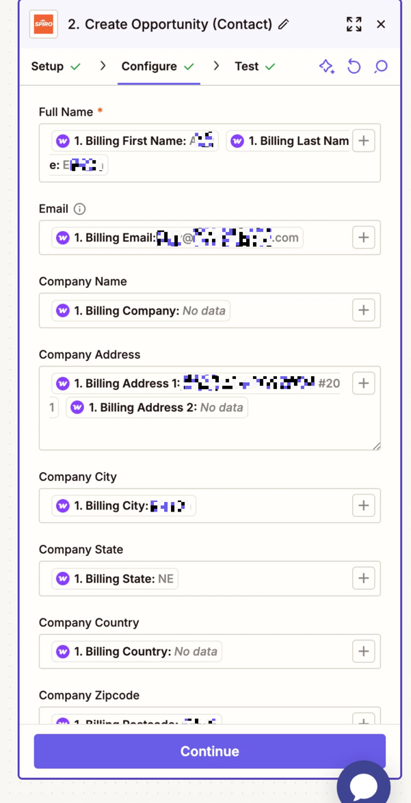Click the Billing Country data pill

click(x=137, y=652)
